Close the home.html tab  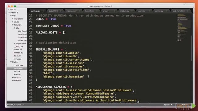click(x=97, y=11)
